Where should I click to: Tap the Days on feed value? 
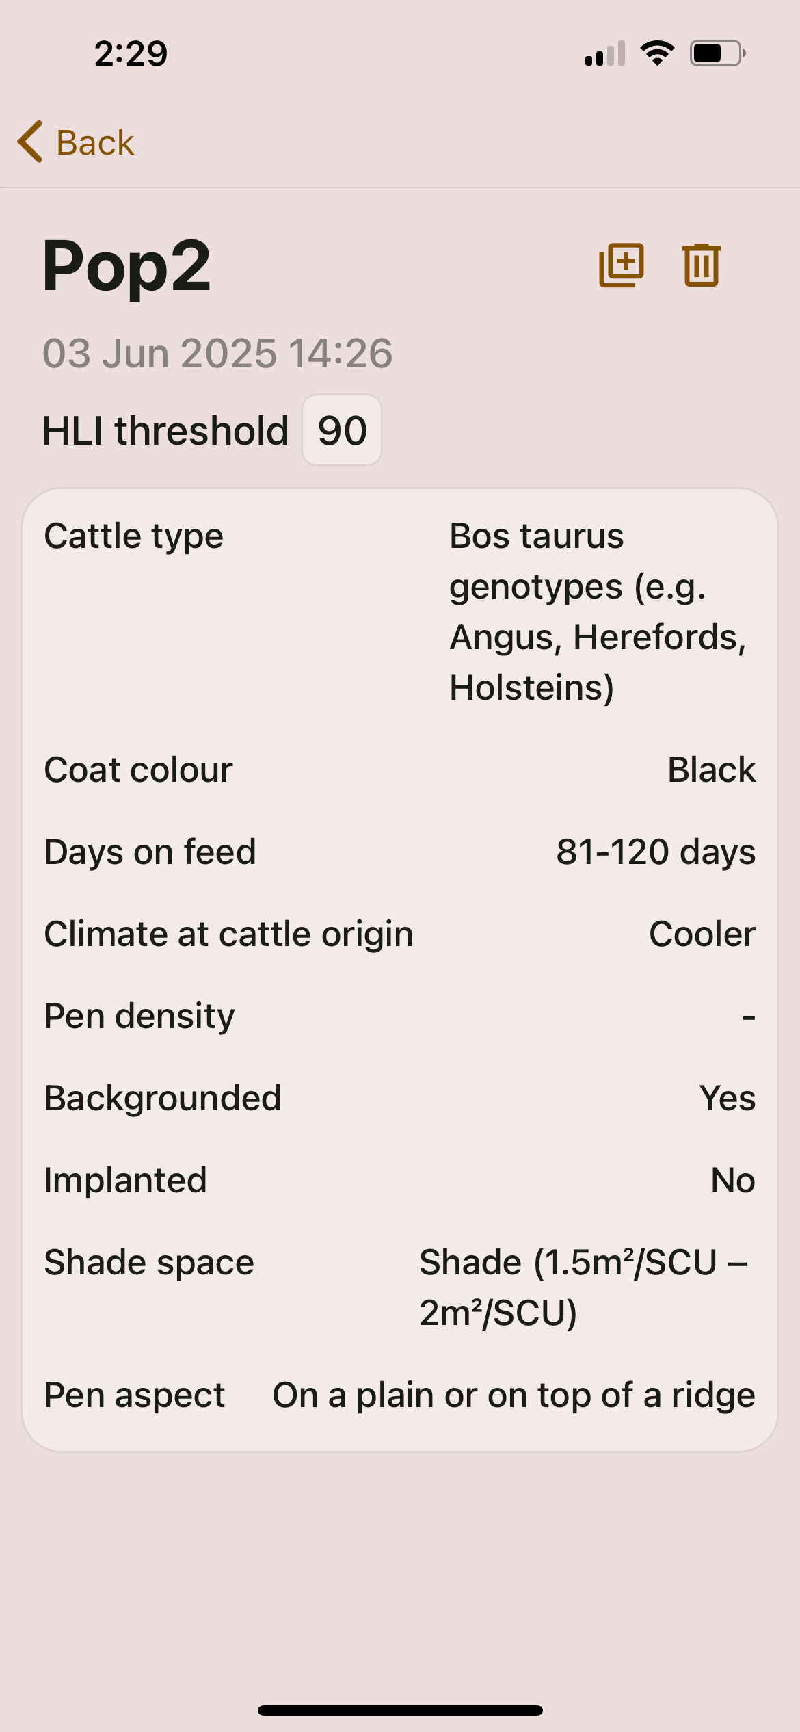(656, 852)
